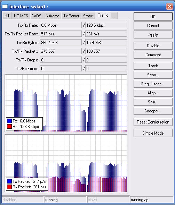This screenshot has height=205, width=175.
Task: Click the blue Tx swatch in rate legend
Action: 9,121
